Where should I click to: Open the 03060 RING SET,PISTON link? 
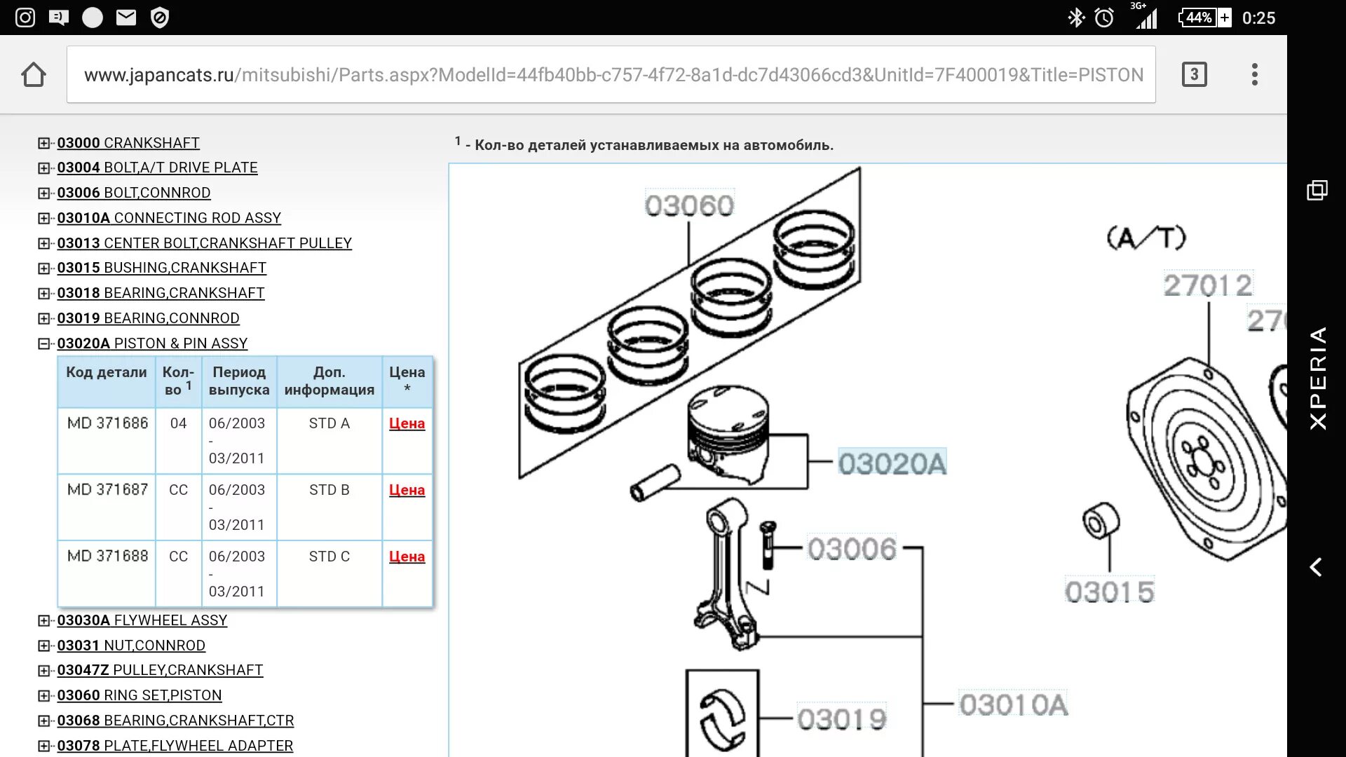click(x=140, y=695)
